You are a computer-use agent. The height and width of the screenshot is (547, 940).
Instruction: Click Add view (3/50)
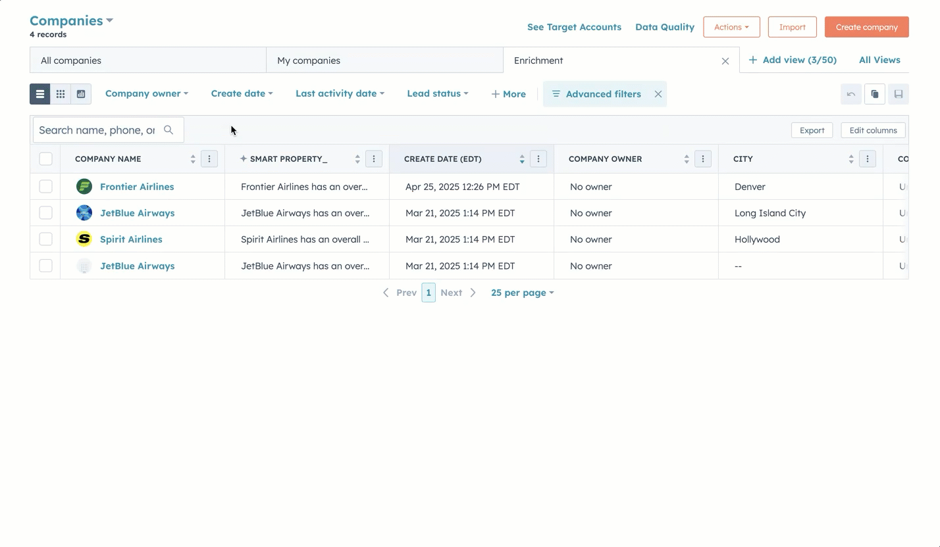[x=793, y=60]
